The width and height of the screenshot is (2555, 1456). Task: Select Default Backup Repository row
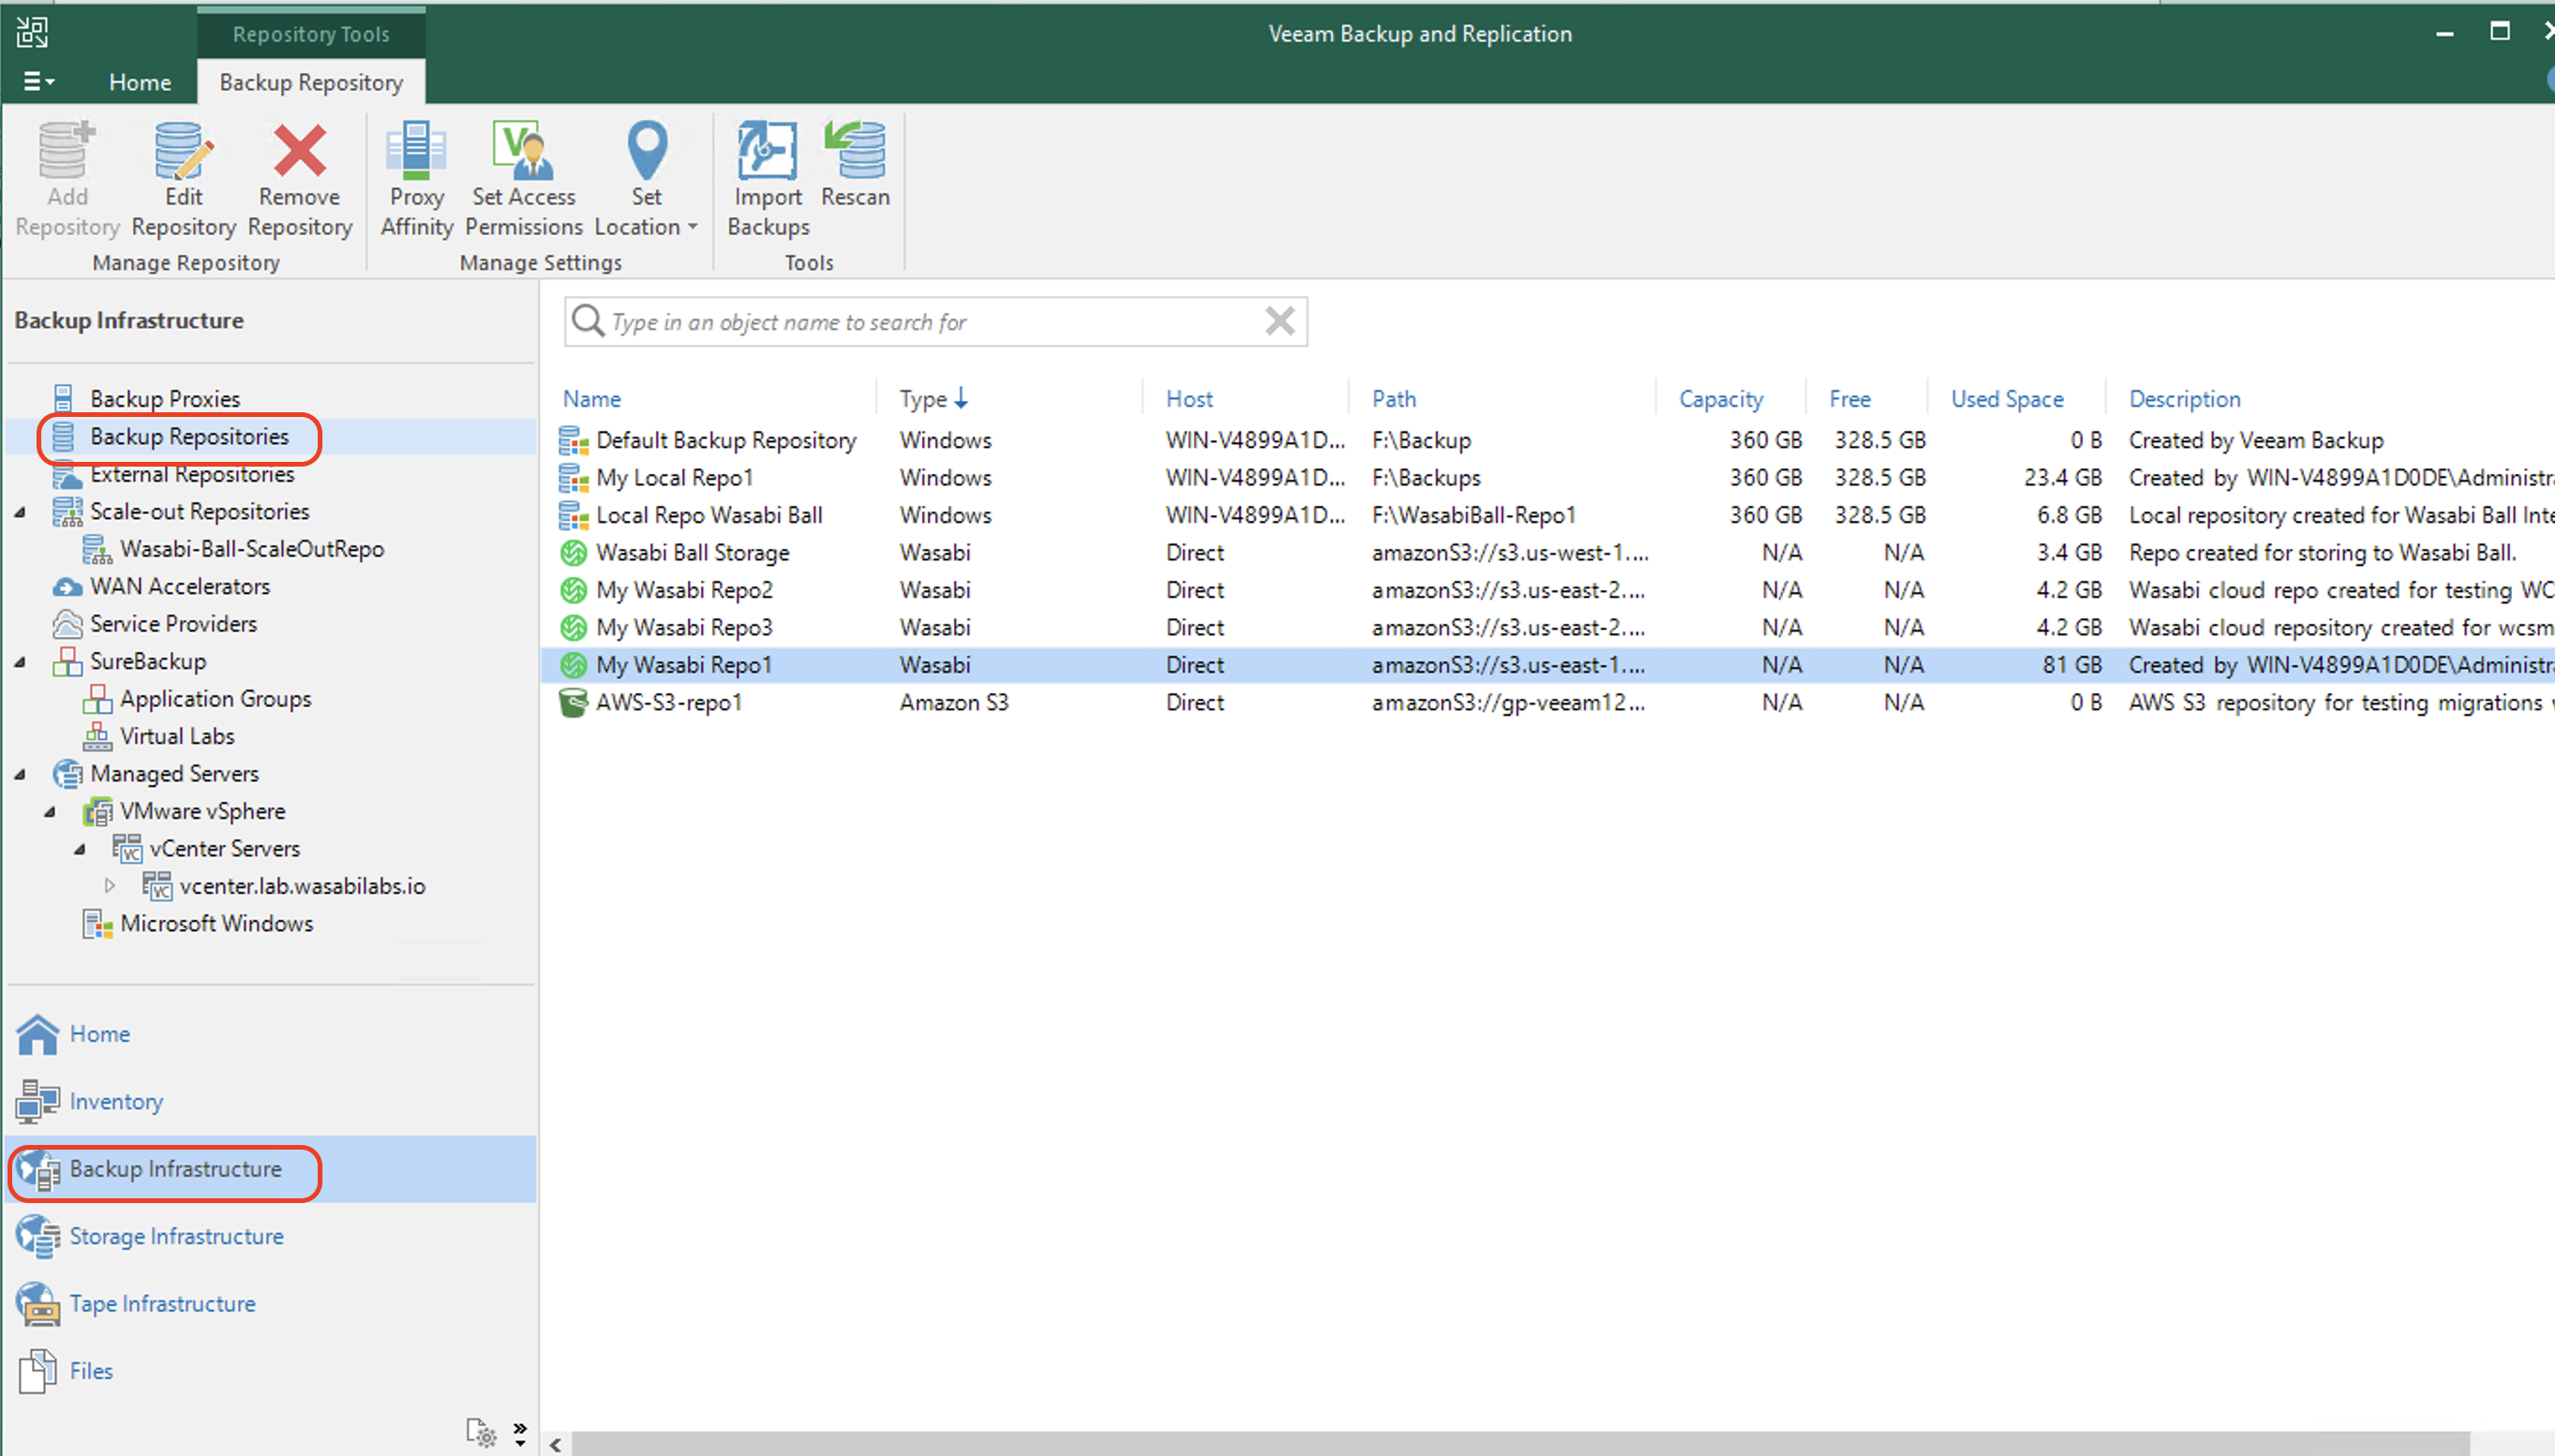(1547, 440)
